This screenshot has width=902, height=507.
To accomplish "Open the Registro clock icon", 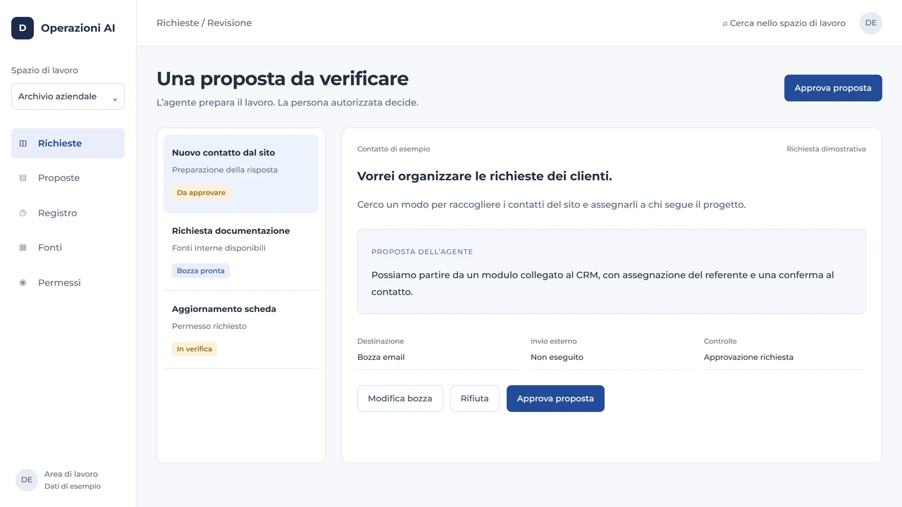I will (23, 213).
